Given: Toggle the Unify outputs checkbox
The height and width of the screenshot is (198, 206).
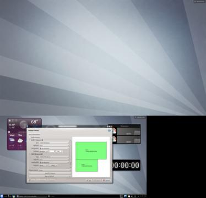Looking at the screenshot, I should [x=30, y=137].
